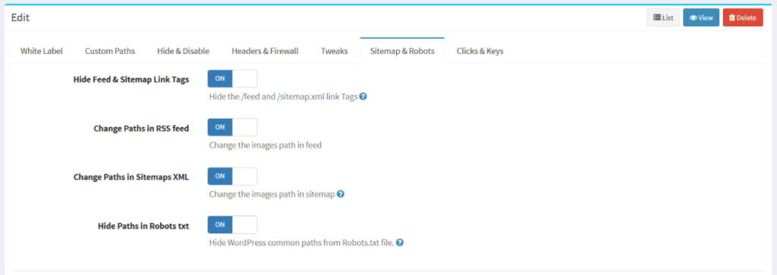Click help icon next to sitemap images path

(341, 194)
